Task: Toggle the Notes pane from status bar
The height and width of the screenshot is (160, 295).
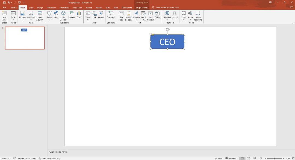Action: [219, 158]
